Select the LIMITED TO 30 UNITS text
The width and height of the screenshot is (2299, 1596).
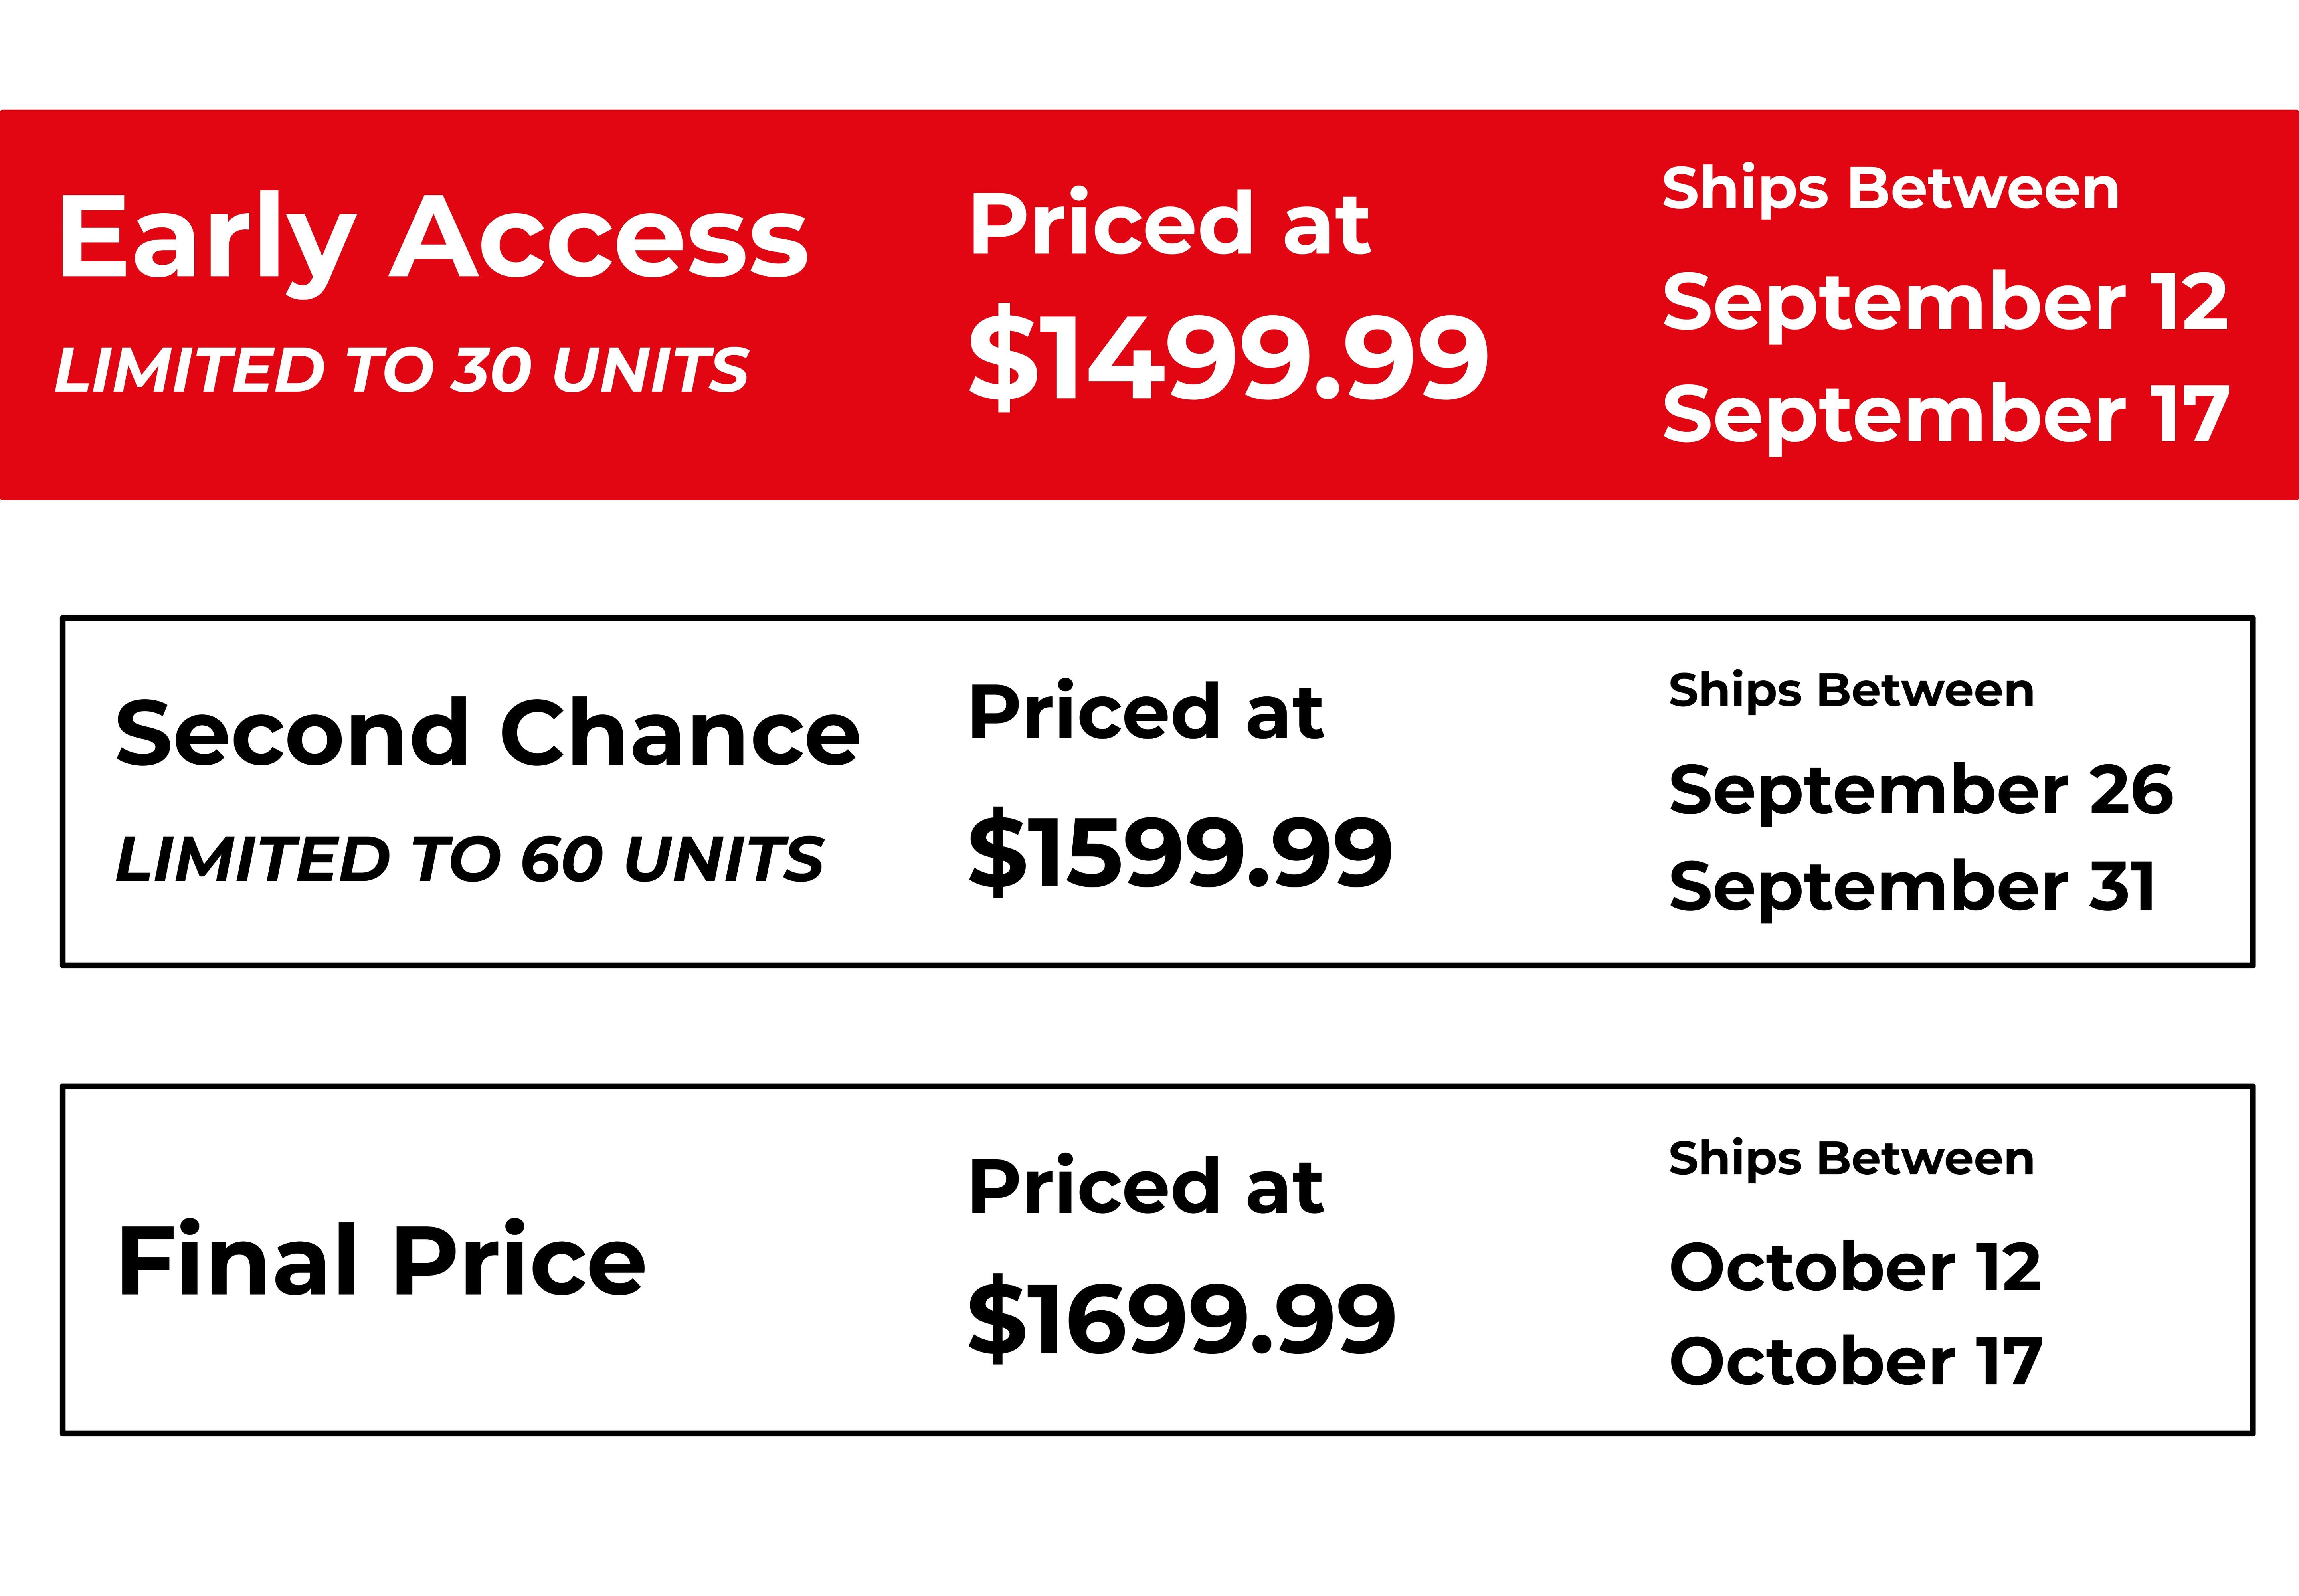[x=401, y=370]
